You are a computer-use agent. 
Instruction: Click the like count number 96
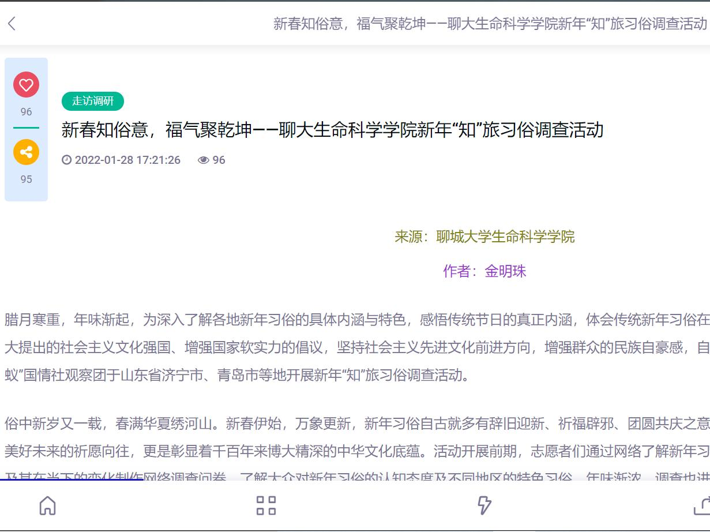point(25,111)
